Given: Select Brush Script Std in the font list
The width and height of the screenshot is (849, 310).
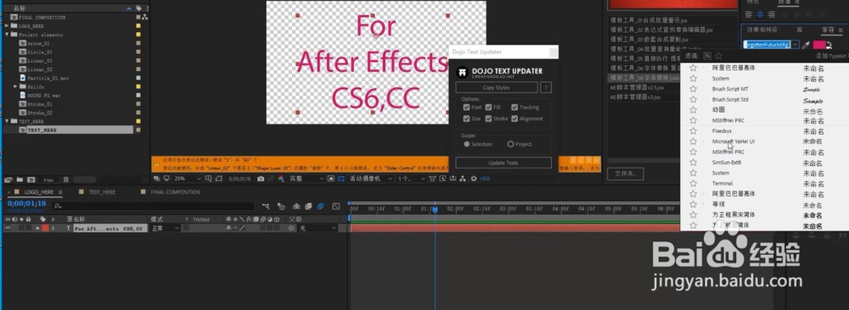Looking at the screenshot, I should 730,100.
